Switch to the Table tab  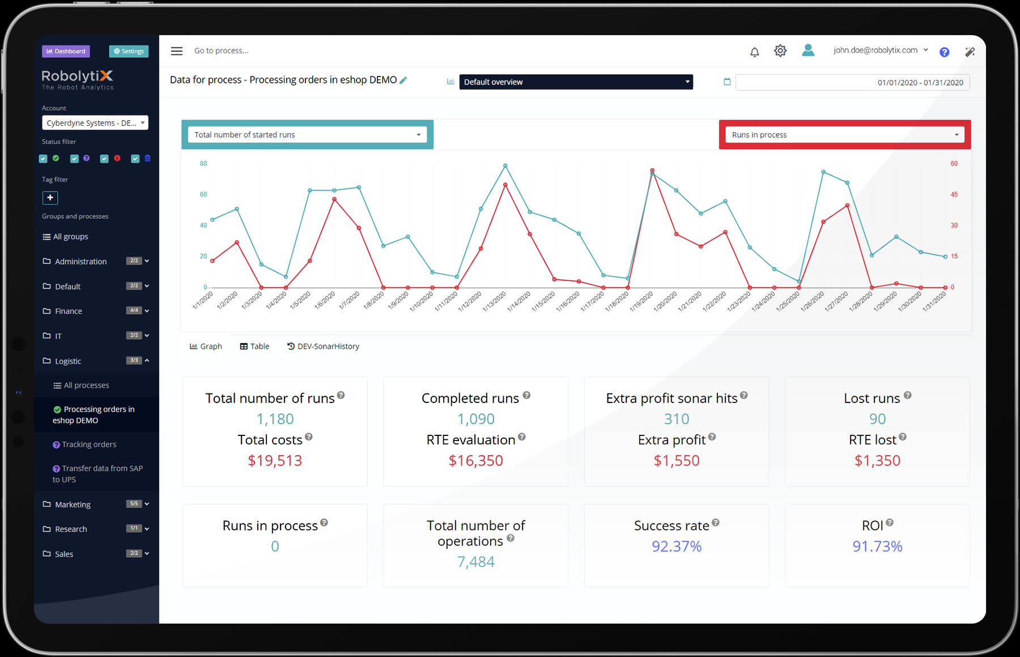click(254, 346)
